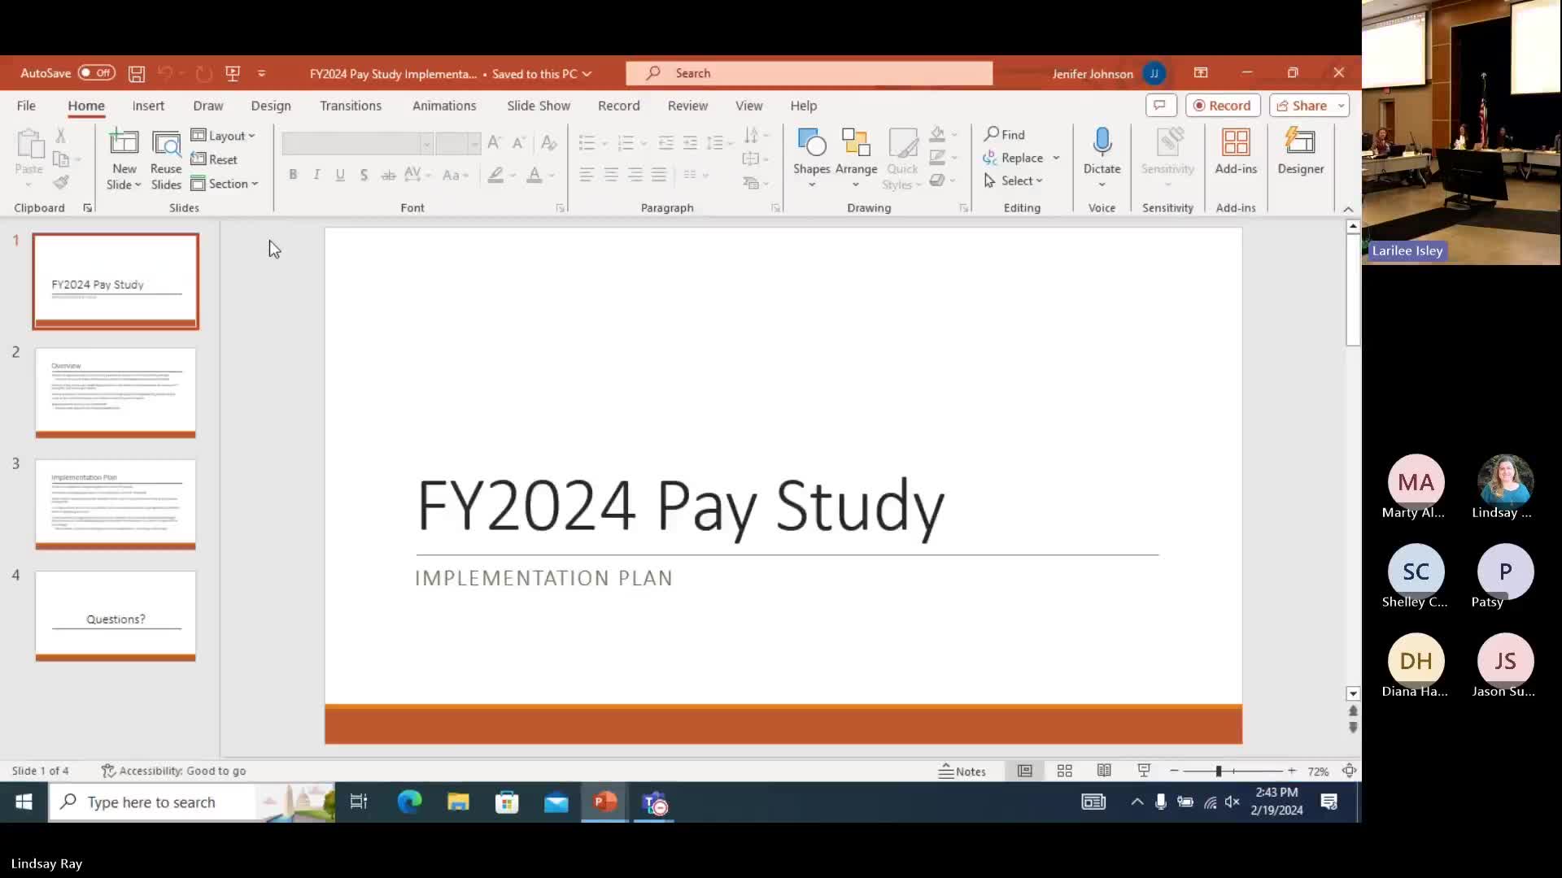1562x878 pixels.
Task: Open the Transitions ribbon tab
Action: coord(350,106)
